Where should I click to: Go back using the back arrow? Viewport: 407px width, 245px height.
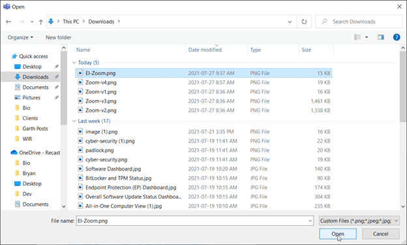(8, 22)
